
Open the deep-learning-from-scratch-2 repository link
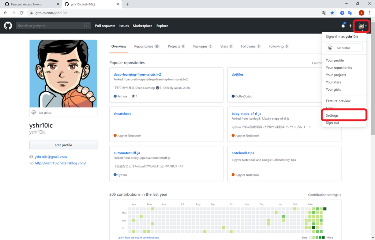tap(137, 74)
